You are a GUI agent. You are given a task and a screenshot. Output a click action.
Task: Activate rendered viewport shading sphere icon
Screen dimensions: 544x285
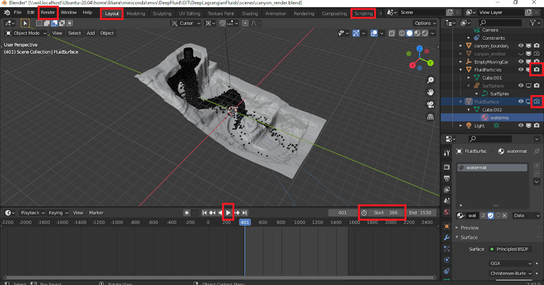pos(425,33)
